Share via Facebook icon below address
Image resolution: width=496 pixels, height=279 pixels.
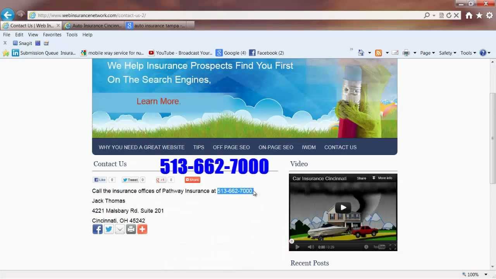coord(98,229)
